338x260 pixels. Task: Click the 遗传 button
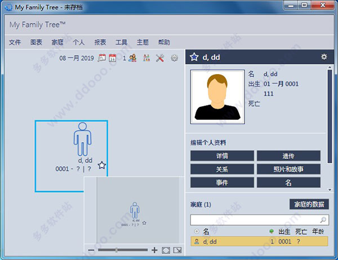[x=288, y=156]
